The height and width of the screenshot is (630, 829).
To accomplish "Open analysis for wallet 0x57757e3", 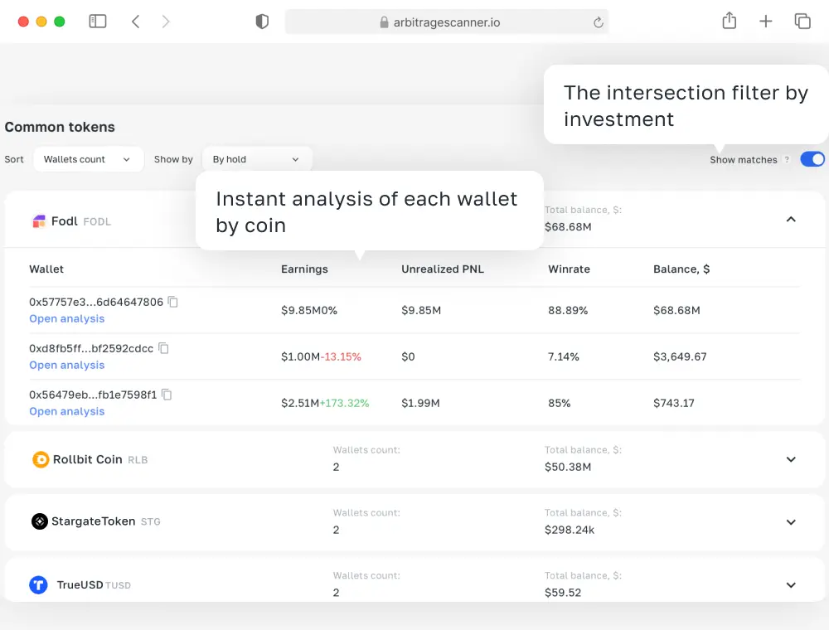I will pyautogui.click(x=67, y=319).
